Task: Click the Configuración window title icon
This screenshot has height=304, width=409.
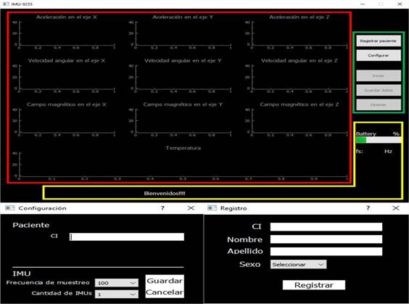Action: (x=9, y=208)
